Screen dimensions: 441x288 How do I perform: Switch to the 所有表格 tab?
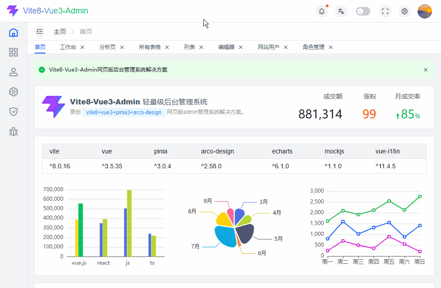[149, 47]
